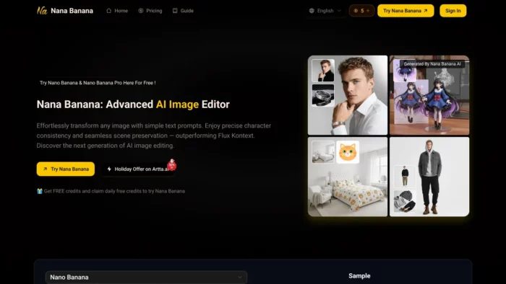The height and width of the screenshot is (284, 506).
Task: Click the book icon beside Guide
Action: [x=175, y=11]
